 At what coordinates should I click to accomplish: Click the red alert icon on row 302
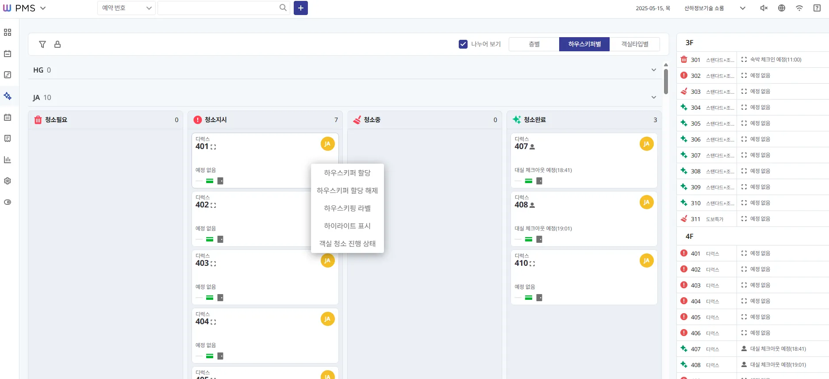(x=684, y=75)
